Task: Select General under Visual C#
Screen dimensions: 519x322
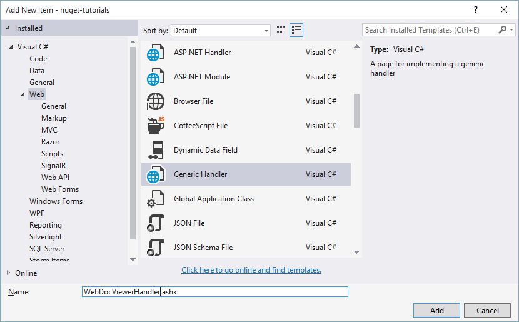Action: tap(42, 83)
